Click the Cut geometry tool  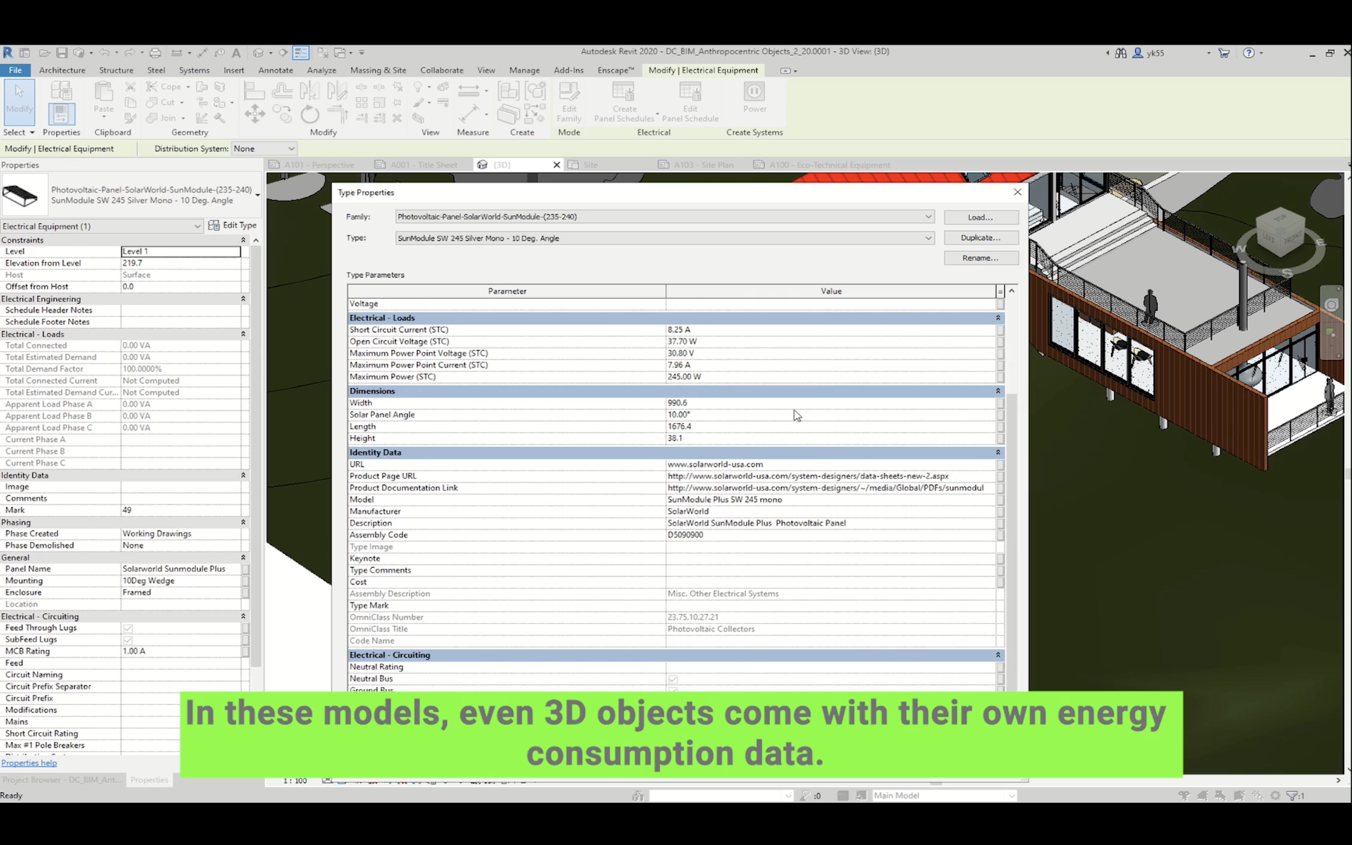[164, 102]
